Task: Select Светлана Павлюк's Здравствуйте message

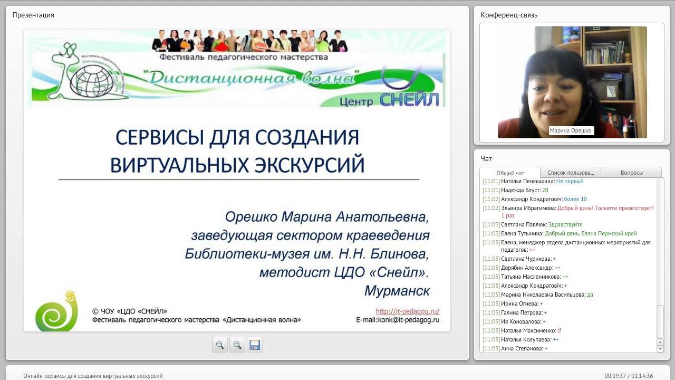Action: (x=532, y=224)
